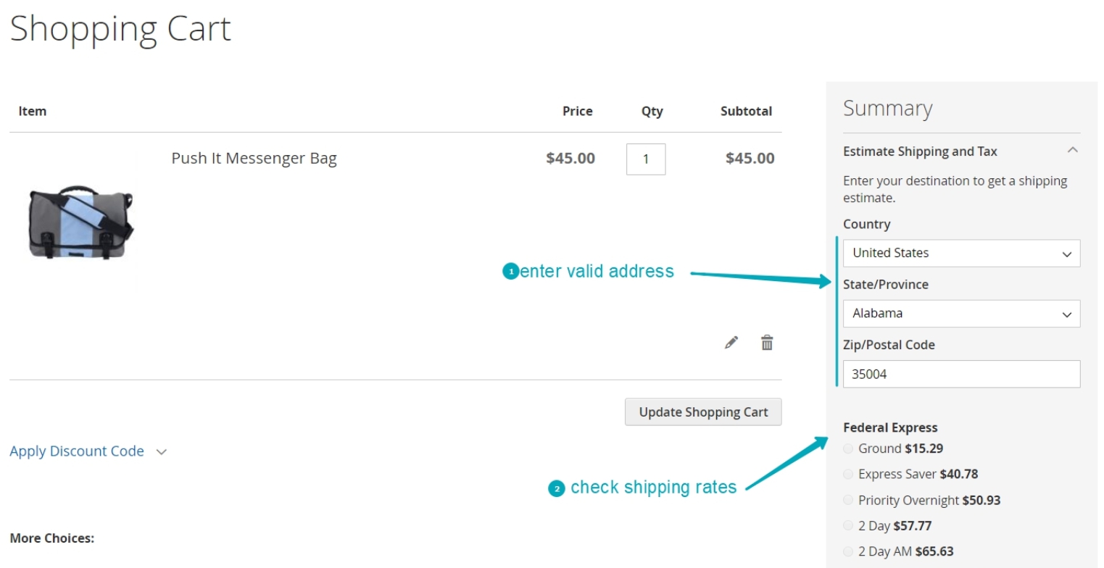Click the step 2 numbered annotation marker

556,489
